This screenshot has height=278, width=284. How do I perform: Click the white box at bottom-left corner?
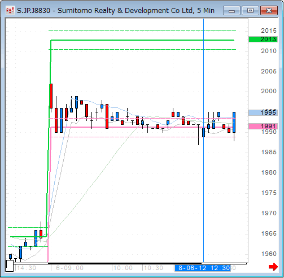pos(10,266)
